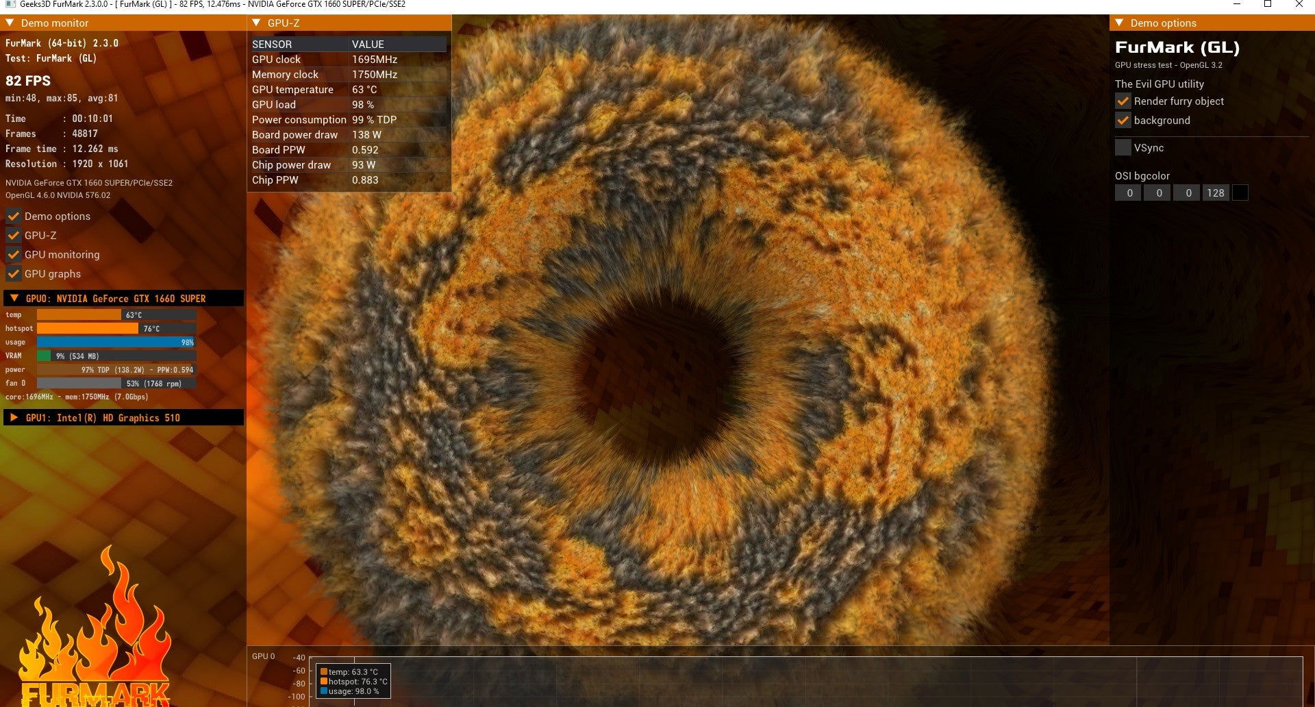Uncheck the Demo options checkbox

pyautogui.click(x=13, y=216)
